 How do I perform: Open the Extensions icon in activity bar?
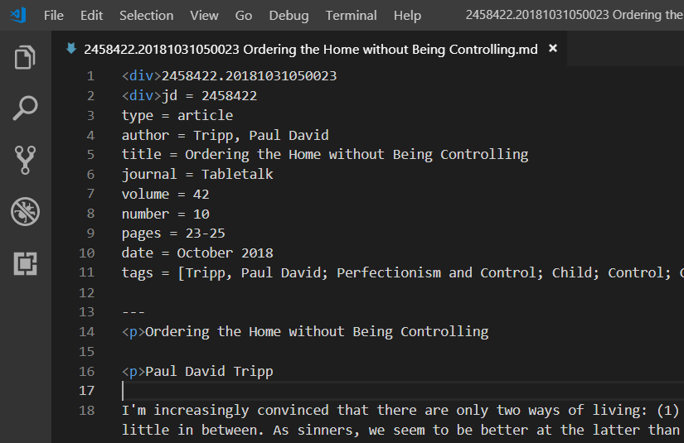25,263
